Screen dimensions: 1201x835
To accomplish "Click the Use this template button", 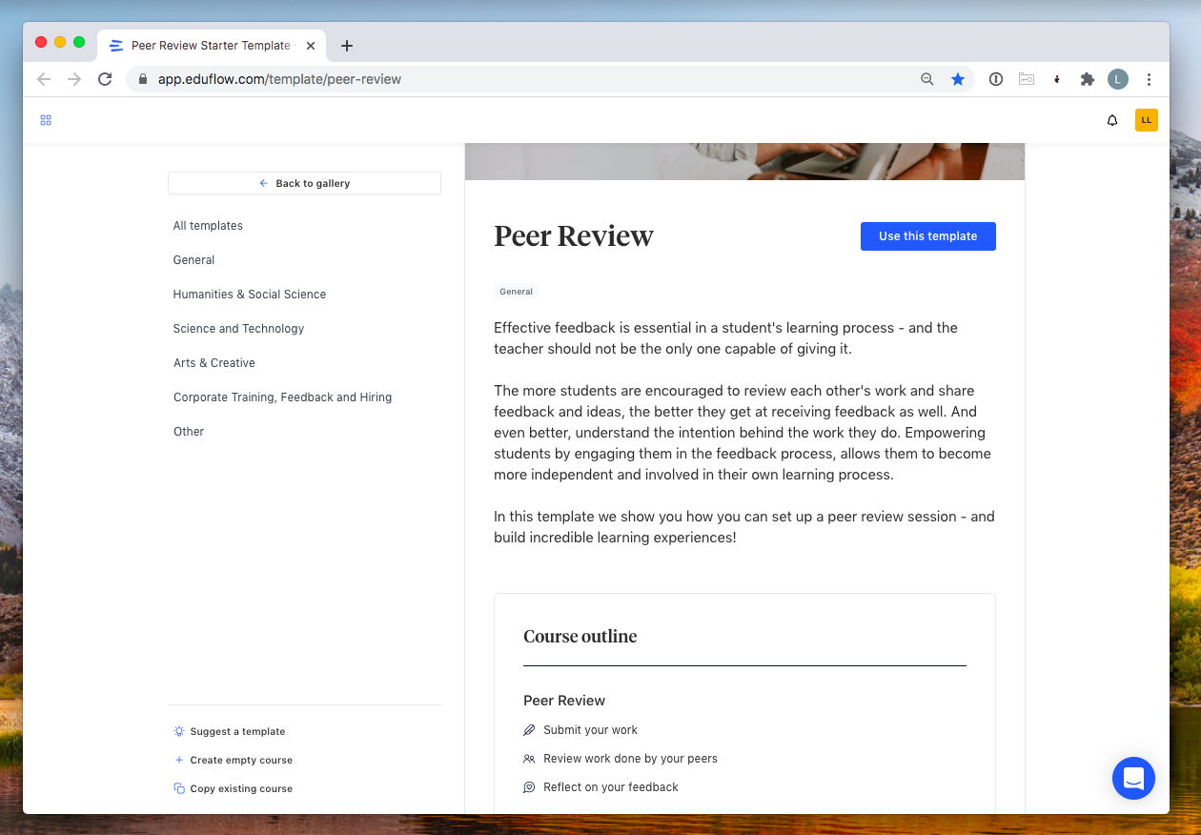I will point(928,236).
